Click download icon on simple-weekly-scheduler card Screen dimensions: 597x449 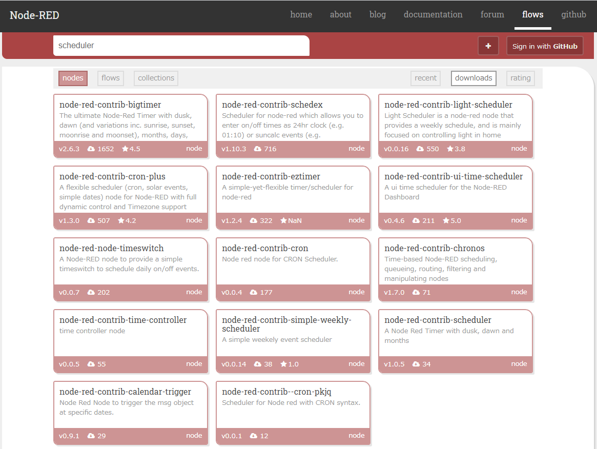tap(257, 364)
